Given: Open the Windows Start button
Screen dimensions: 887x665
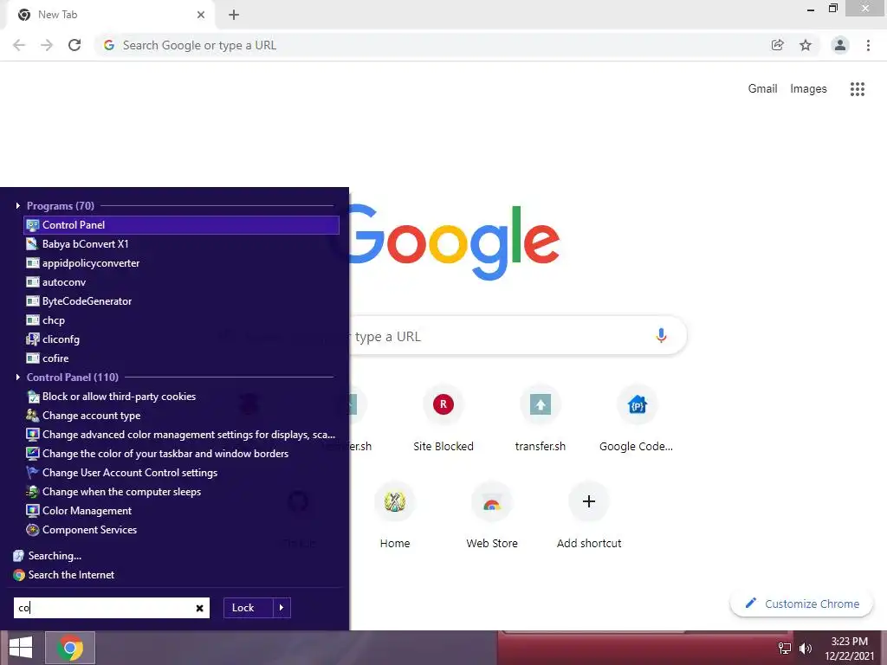Looking at the screenshot, I should click(21, 648).
